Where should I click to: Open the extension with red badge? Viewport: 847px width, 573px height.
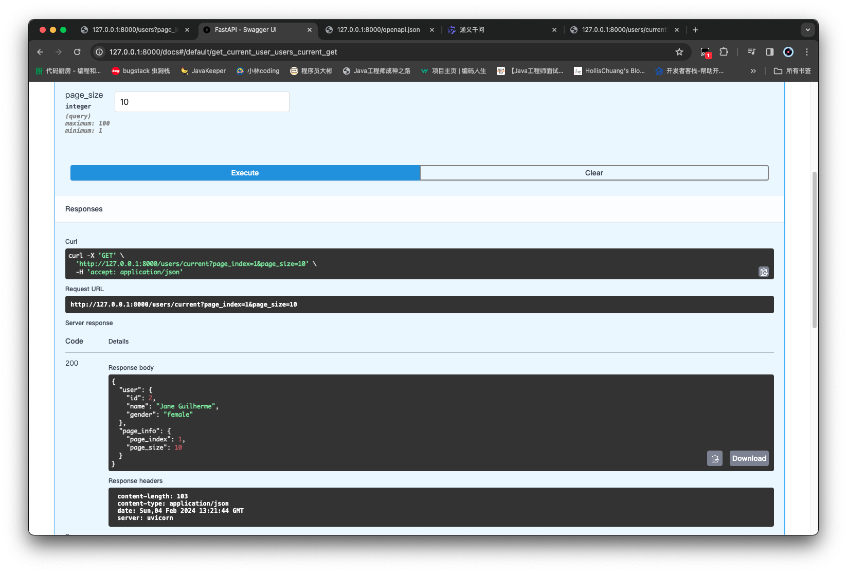706,52
